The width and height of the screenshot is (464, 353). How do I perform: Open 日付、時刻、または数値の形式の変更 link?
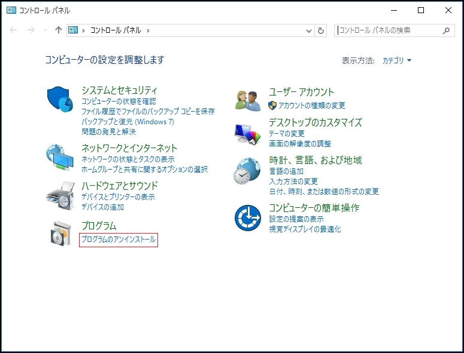click(324, 192)
